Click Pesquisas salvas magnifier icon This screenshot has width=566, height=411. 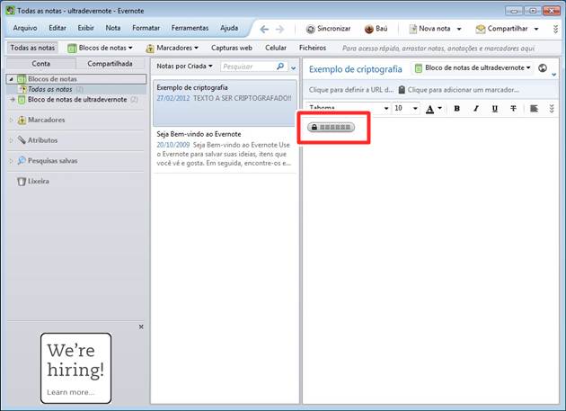coord(22,160)
